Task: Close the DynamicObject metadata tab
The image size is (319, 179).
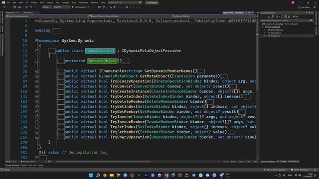Action: click(x=252, y=13)
